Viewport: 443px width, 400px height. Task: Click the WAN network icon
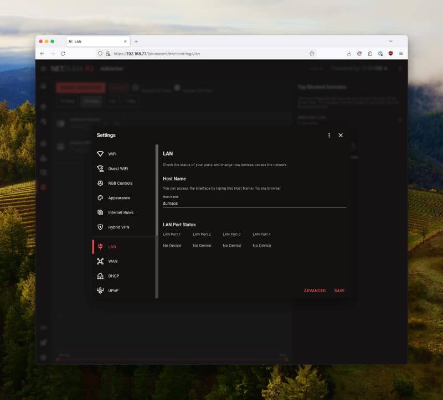point(100,261)
